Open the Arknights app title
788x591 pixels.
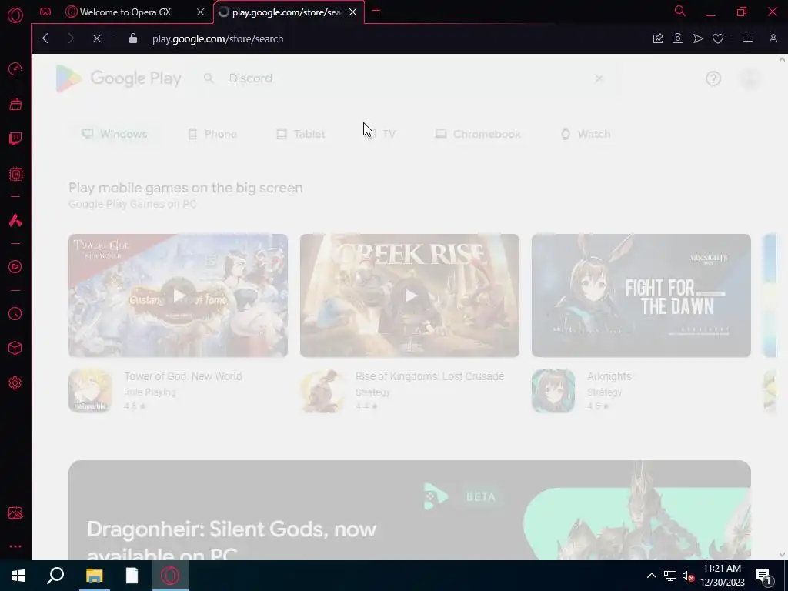(x=609, y=376)
